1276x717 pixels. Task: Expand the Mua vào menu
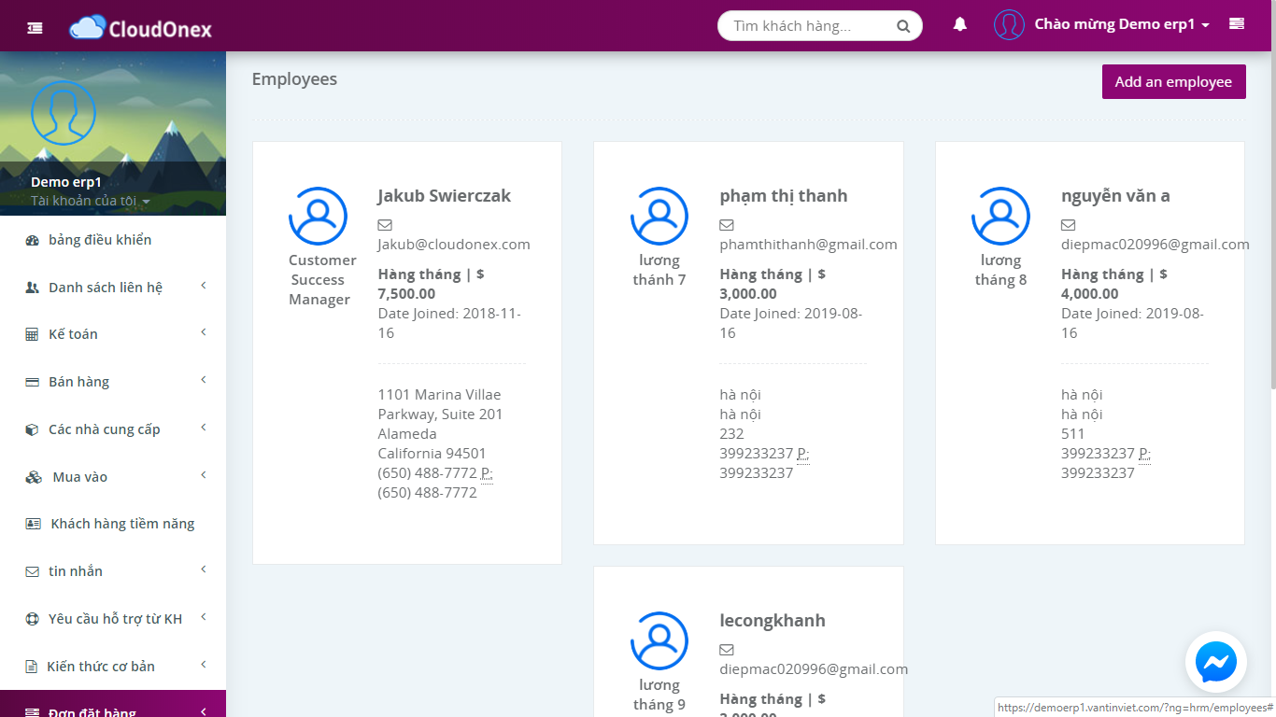click(113, 477)
